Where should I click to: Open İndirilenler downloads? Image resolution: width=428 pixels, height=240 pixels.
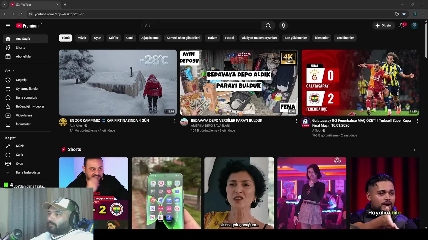pos(25,124)
